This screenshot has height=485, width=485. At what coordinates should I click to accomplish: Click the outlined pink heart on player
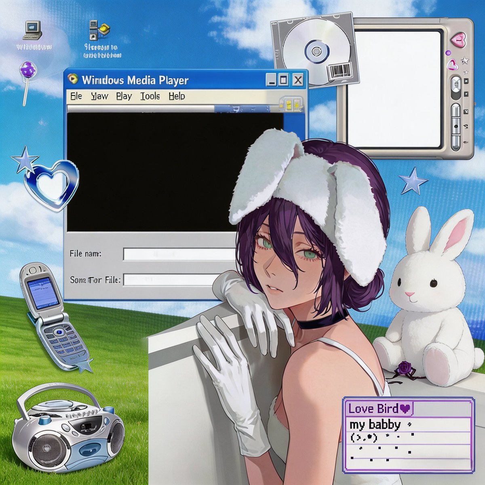point(452,64)
